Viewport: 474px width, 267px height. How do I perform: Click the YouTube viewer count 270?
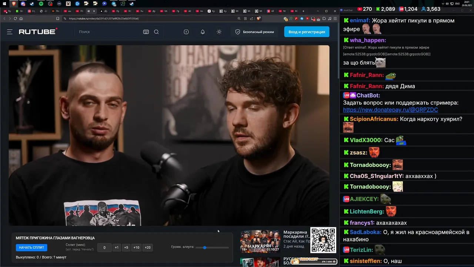[x=364, y=9]
